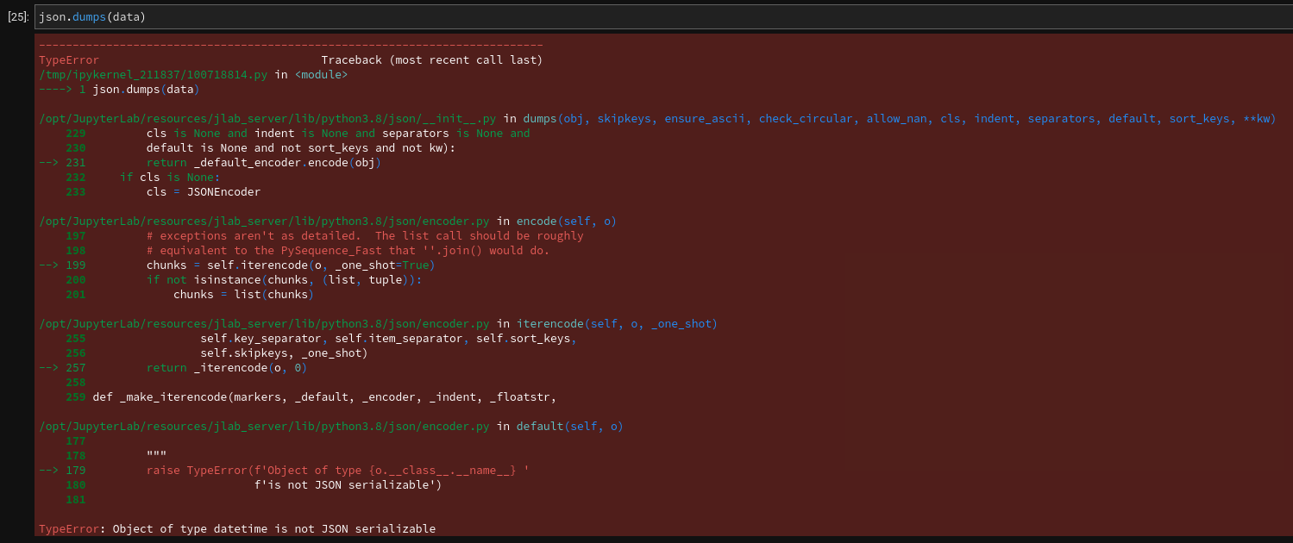Click line 179 raise TypeError statement
Screen dimensions: 1293x543
pyautogui.click(x=336, y=471)
